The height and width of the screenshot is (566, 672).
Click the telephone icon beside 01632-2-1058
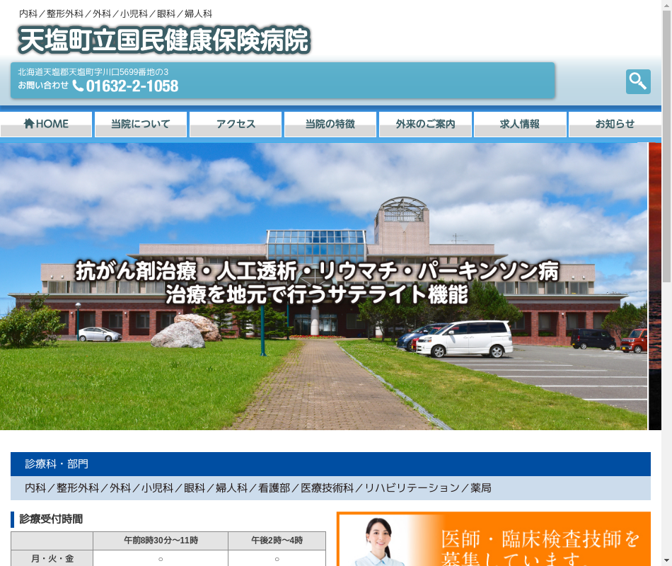point(78,86)
